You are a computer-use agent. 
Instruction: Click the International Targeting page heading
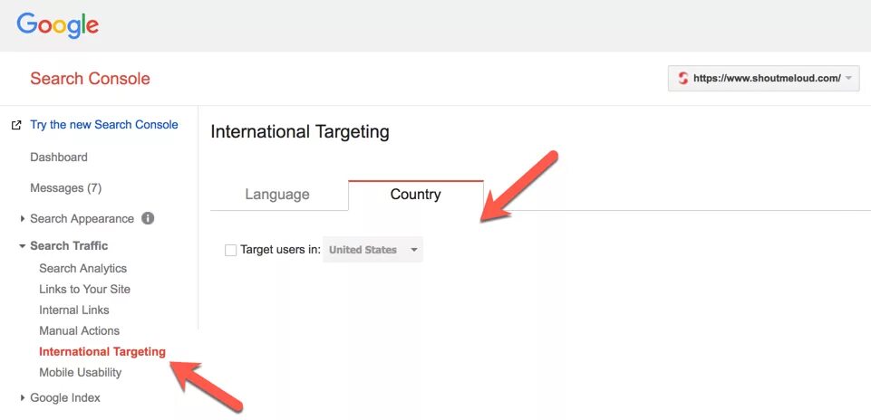click(300, 132)
